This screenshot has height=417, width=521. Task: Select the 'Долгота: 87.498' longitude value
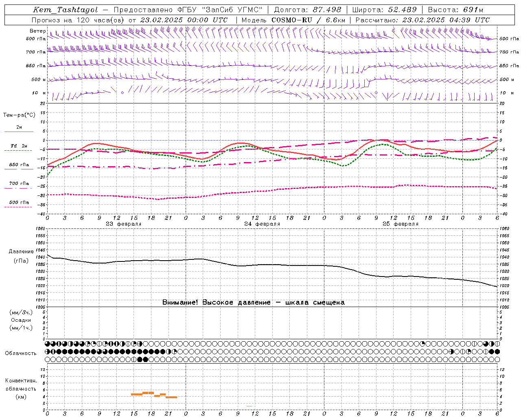pos(308,10)
